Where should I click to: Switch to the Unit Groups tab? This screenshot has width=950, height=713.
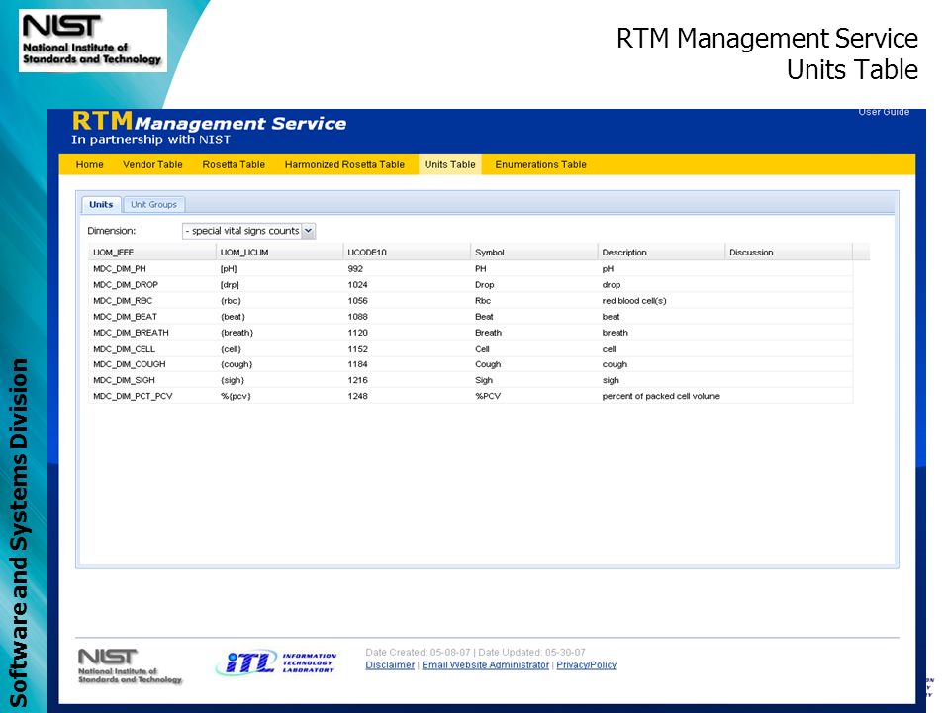tap(154, 205)
